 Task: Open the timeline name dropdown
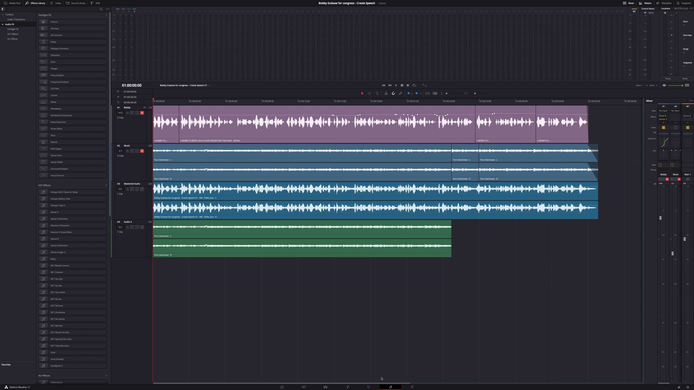(x=209, y=85)
